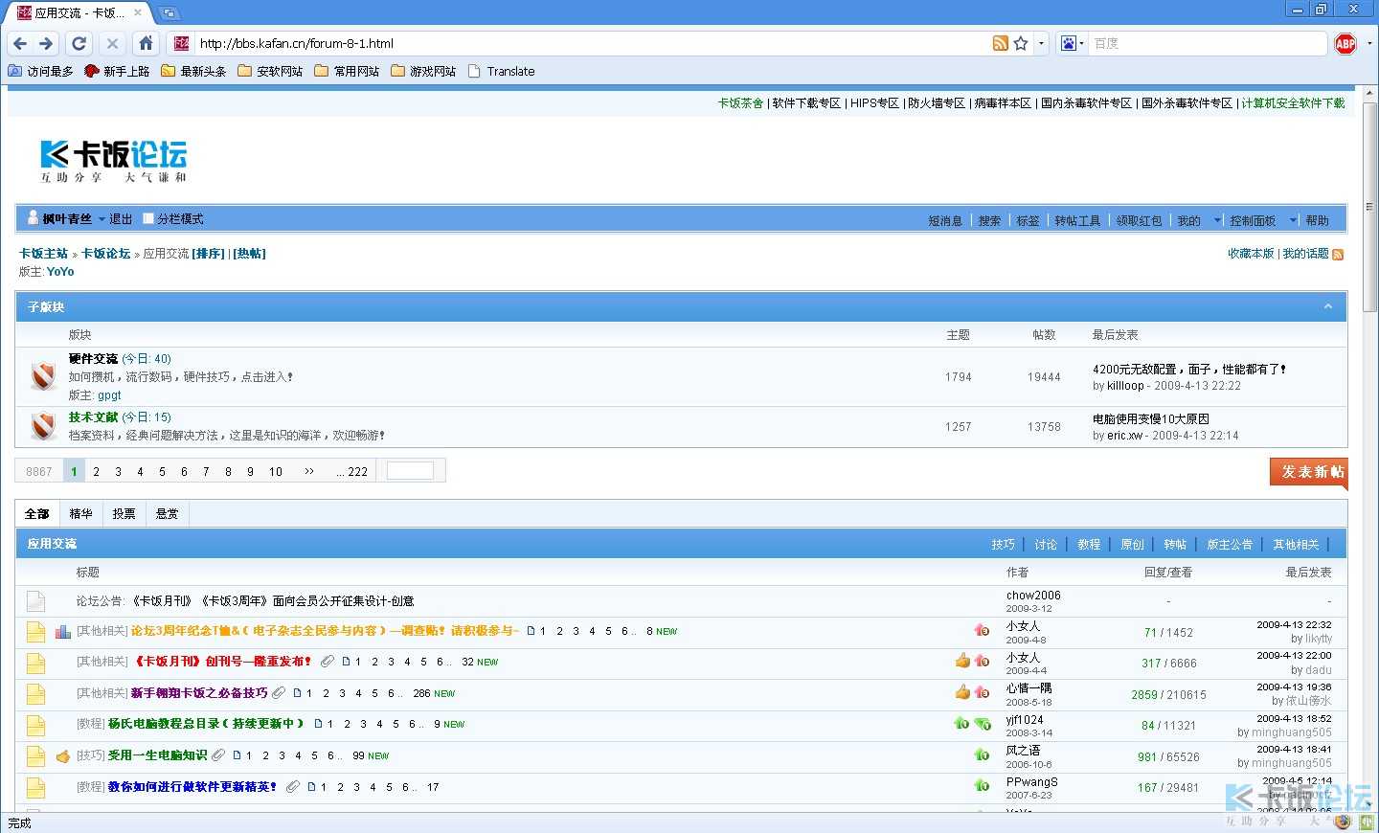This screenshot has height=833, width=1379.
Task: Go back with the browser back arrow
Action: point(20,43)
